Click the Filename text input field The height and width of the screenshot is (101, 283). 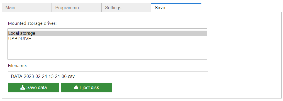(108, 76)
